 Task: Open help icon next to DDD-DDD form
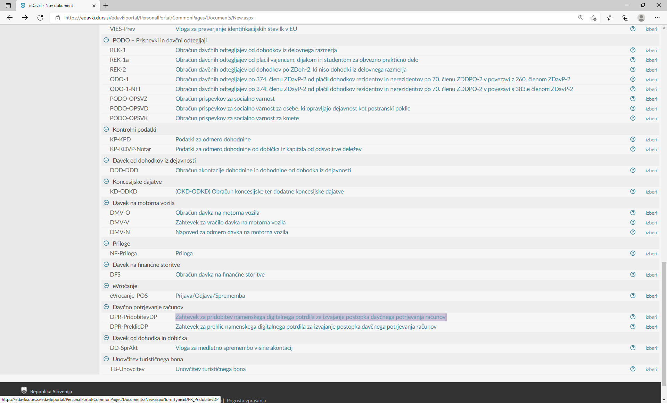[x=633, y=170]
